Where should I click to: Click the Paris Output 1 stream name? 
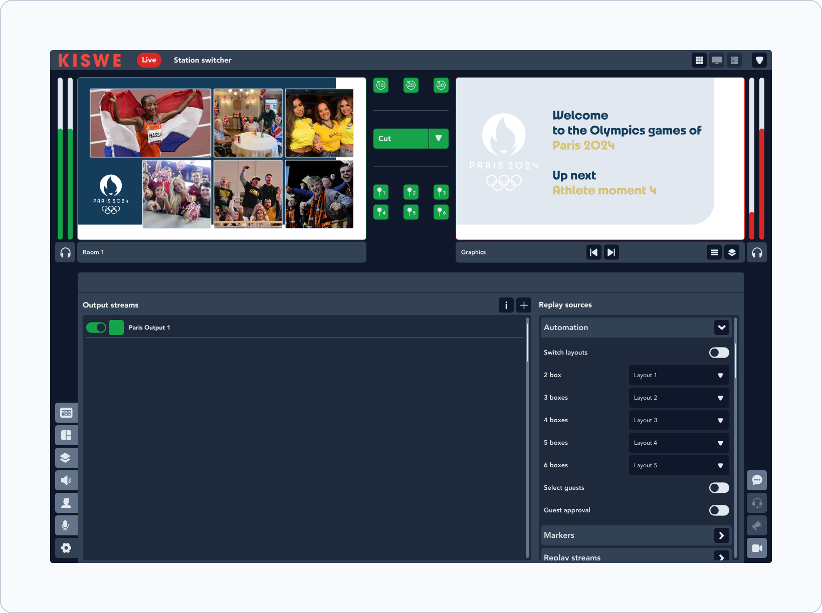(x=149, y=328)
